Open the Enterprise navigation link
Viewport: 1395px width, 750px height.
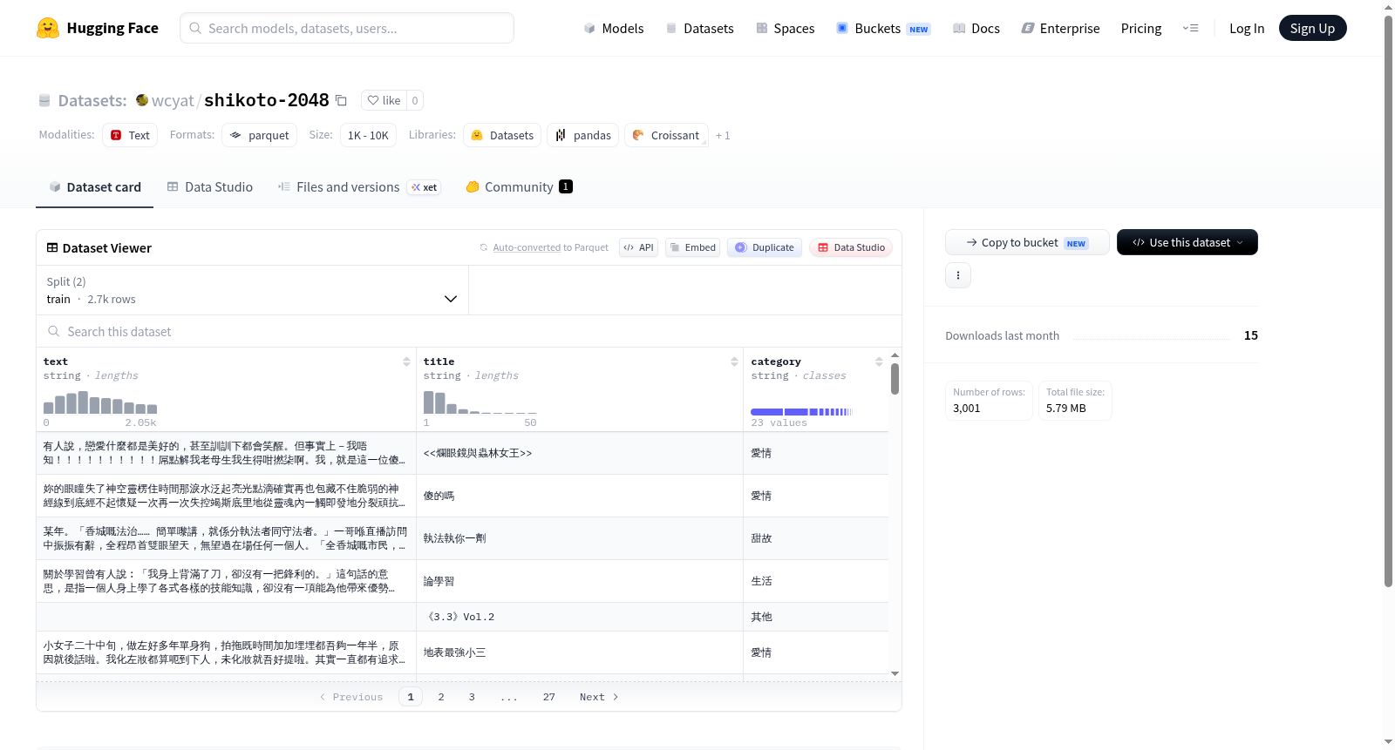coord(1060,28)
